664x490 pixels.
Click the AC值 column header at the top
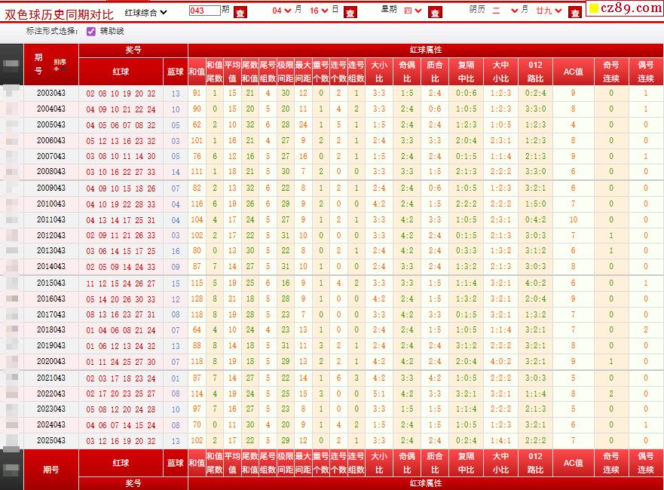pos(574,72)
